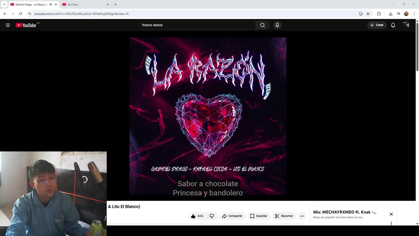Reload the page with refresh icon
The width and height of the screenshot is (419, 236).
[x=20, y=14]
